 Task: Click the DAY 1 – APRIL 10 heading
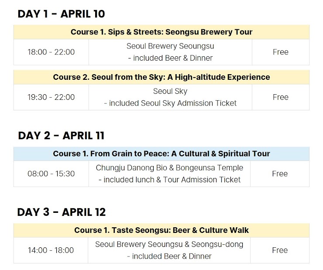(x=62, y=14)
